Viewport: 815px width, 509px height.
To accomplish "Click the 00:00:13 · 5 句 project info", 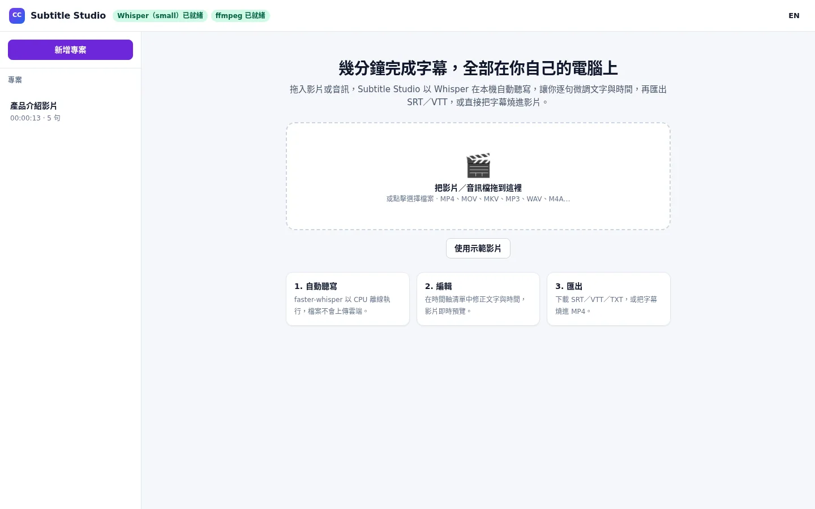I will tap(35, 118).
